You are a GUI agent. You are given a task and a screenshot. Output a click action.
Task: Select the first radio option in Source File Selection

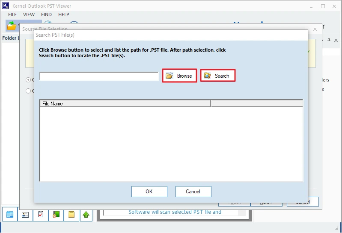(x=28, y=80)
